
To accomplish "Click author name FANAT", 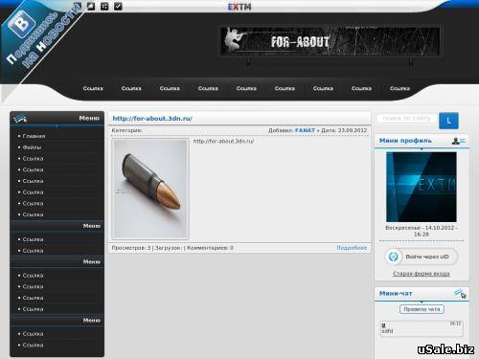I will (x=305, y=130).
